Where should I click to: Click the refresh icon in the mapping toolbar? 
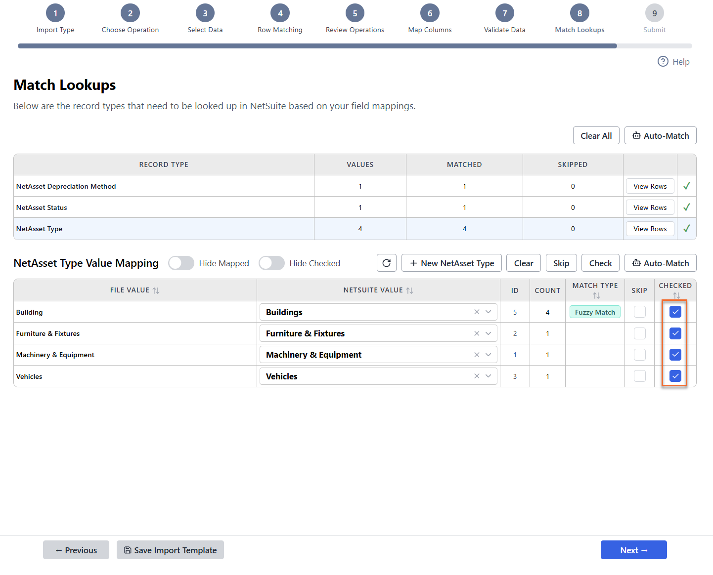click(387, 263)
